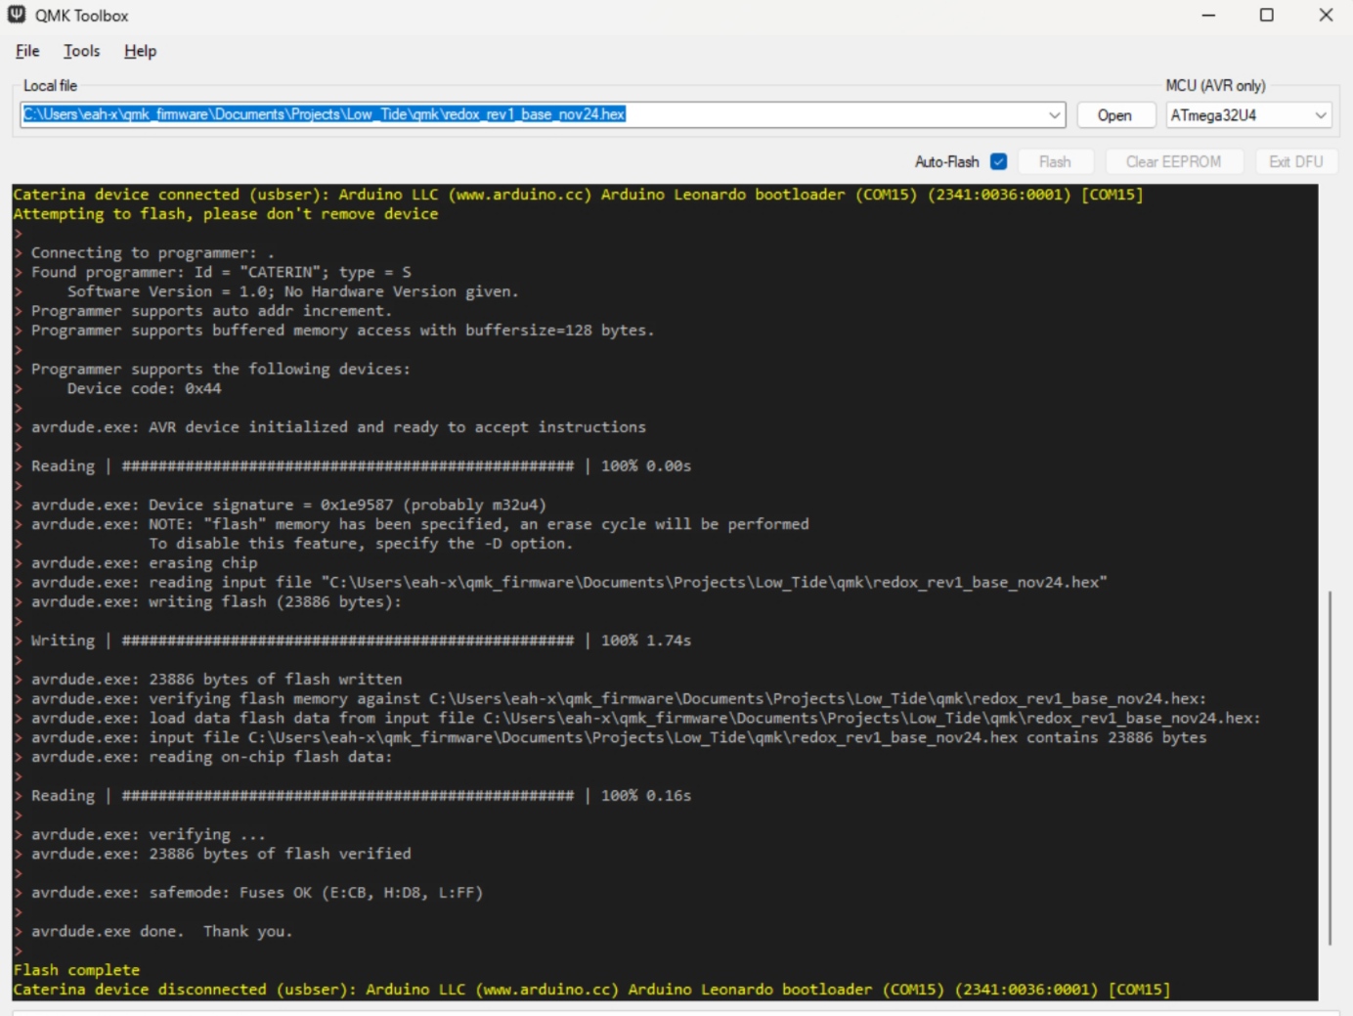Open the File menu

click(x=27, y=51)
